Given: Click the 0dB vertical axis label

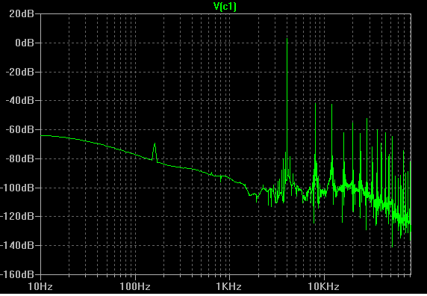Looking at the screenshot, I should coord(25,43).
